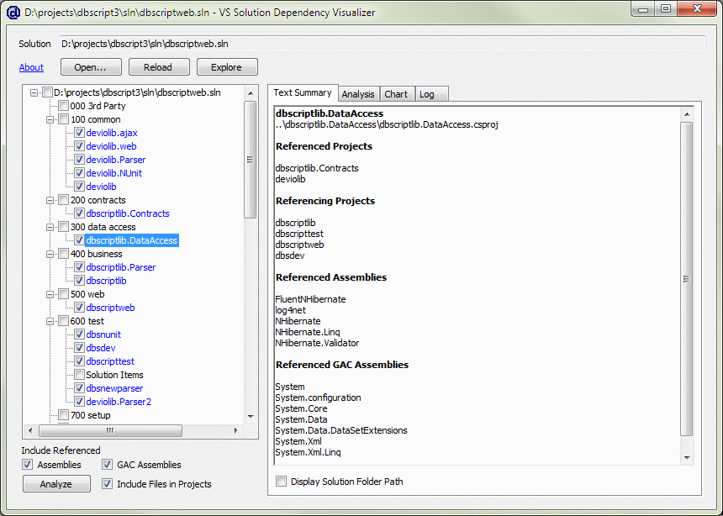The height and width of the screenshot is (516, 723).
Task: Select the dbsnewparser project
Action: [x=114, y=388]
